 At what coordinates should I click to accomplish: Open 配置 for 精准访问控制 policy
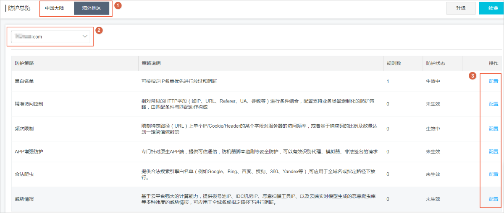[493, 104]
